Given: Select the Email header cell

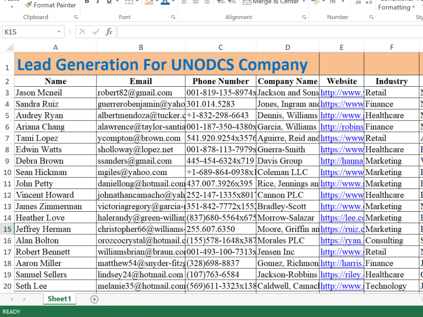Looking at the screenshot, I should tap(141, 81).
